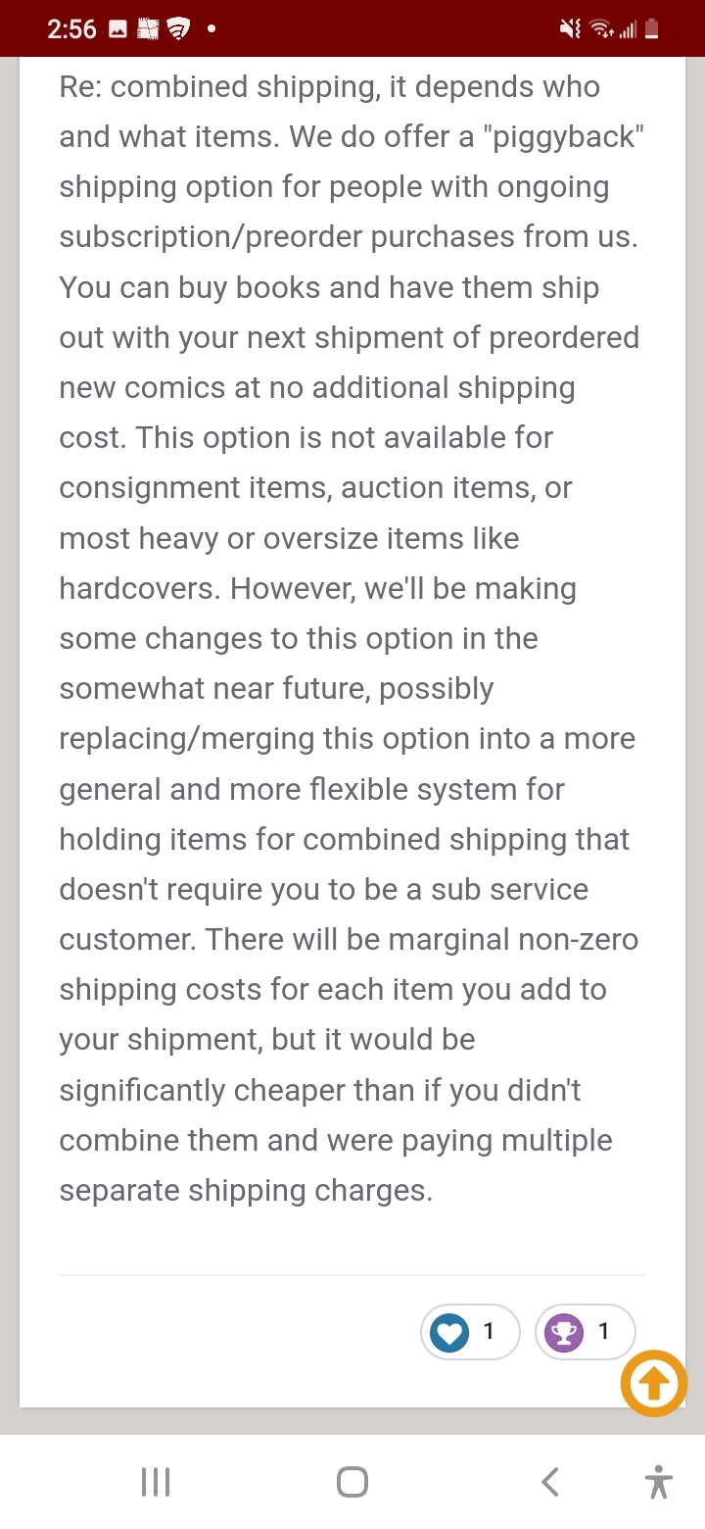This screenshot has height=1529, width=705.
Task: Open recent apps with three-bar icon
Action: pos(156,1482)
